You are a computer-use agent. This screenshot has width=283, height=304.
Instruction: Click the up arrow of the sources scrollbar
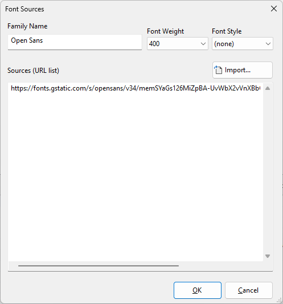268,88
